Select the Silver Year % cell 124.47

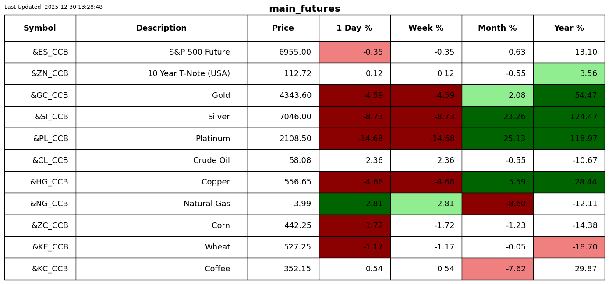[569, 117]
